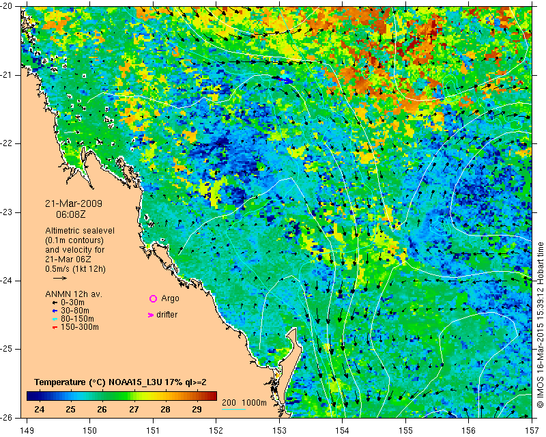Select the black 0-30m arrow legend symbol
The image size is (546, 437).
pyautogui.click(x=55, y=303)
